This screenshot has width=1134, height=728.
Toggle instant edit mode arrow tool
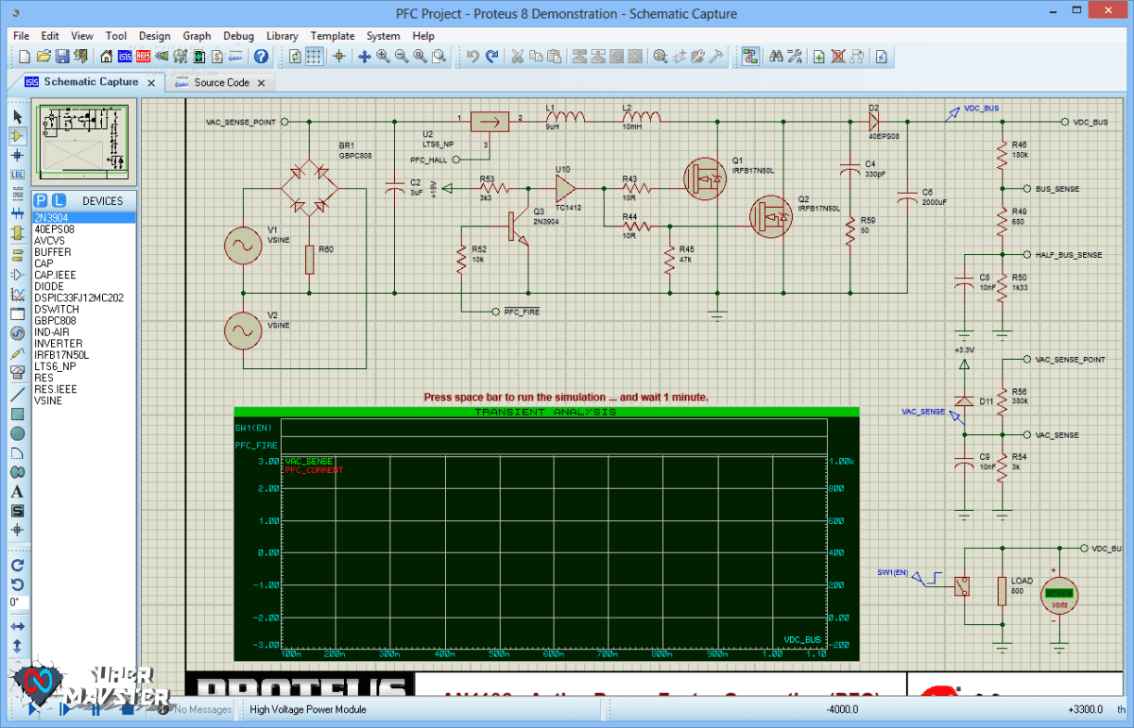pyautogui.click(x=18, y=115)
